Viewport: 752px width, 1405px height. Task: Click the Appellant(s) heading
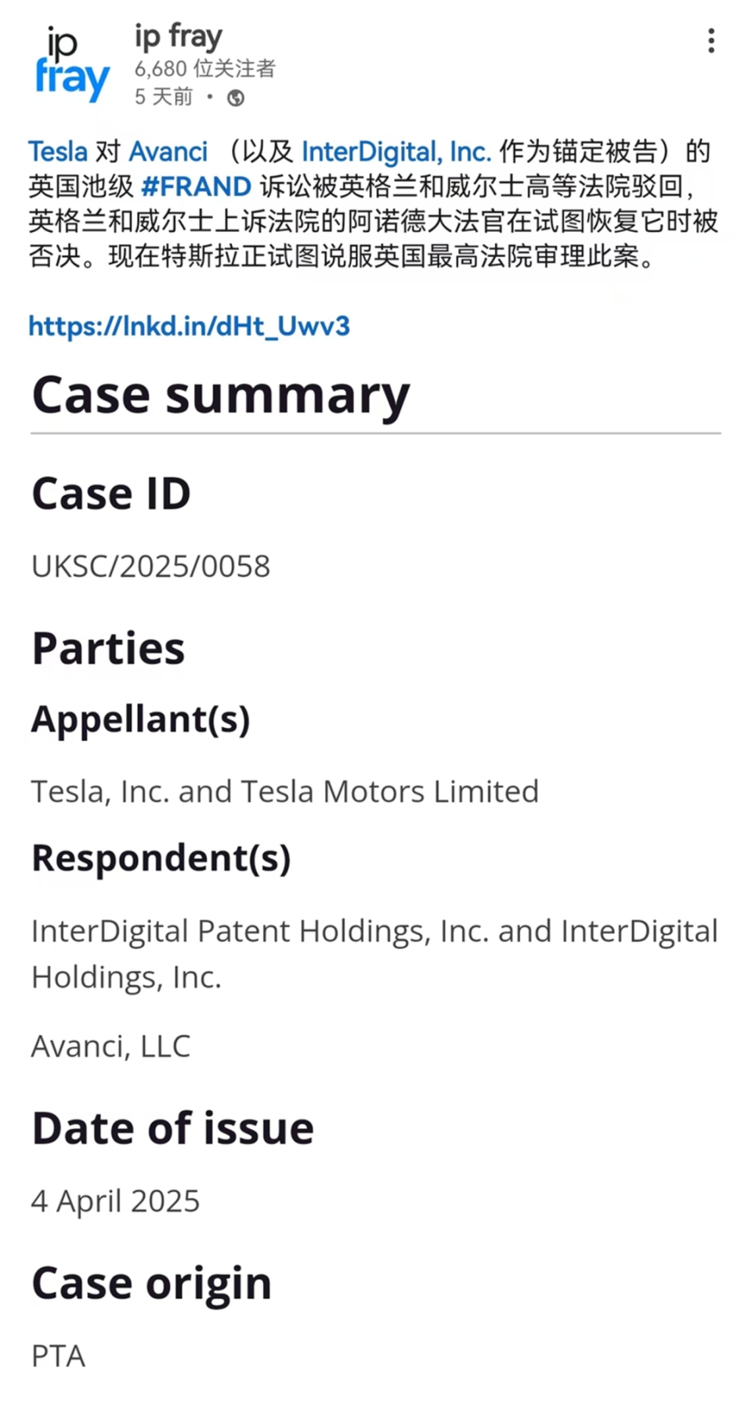[x=141, y=719]
